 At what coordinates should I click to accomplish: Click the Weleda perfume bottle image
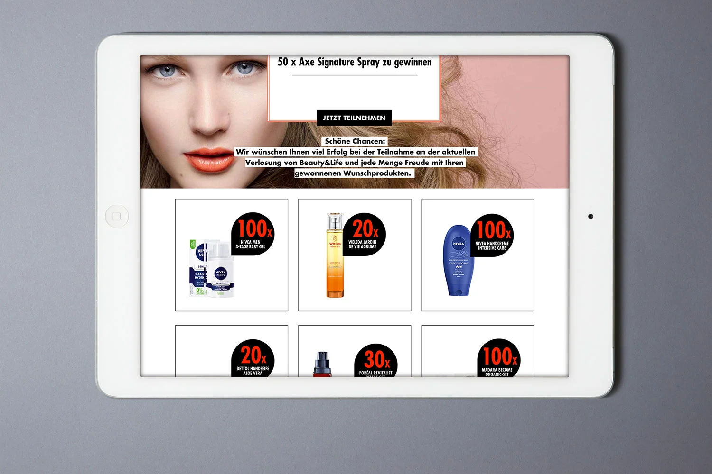click(335, 255)
